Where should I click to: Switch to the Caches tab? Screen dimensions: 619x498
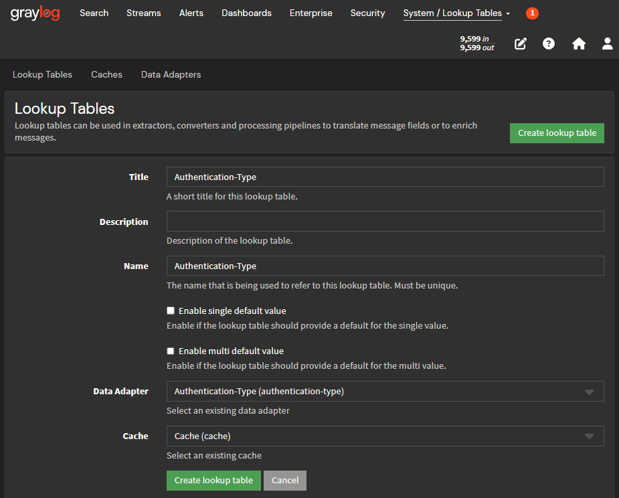106,75
